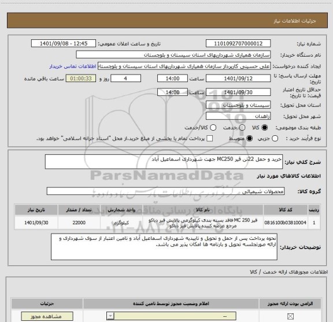Click the buyer organization name field
Image resolution: width=333 pixels, height=322 pixels.
(x=173, y=55)
